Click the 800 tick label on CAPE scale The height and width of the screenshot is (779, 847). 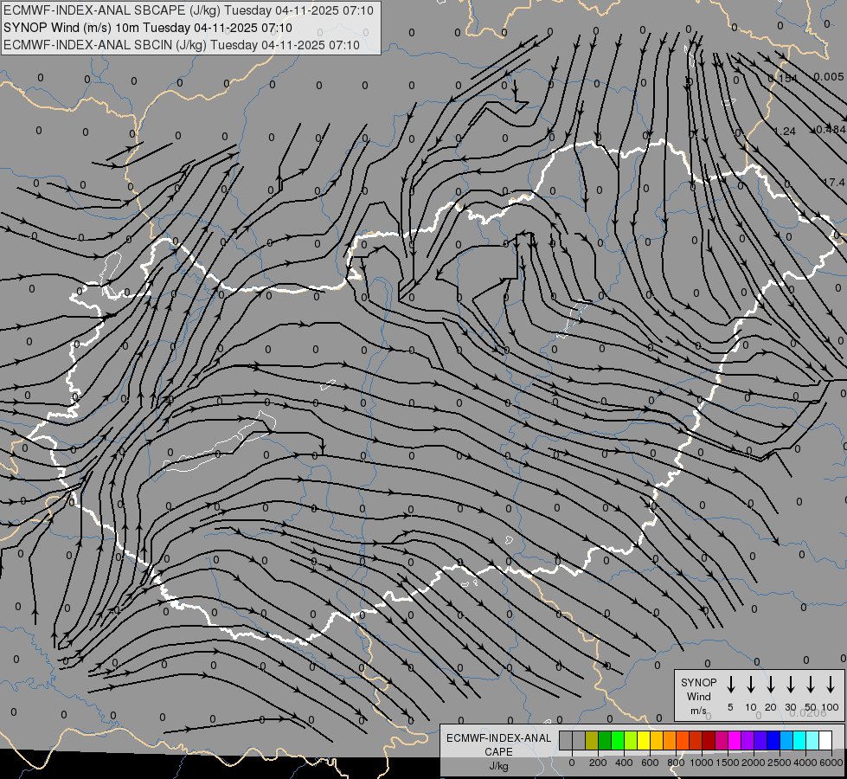pos(676,763)
